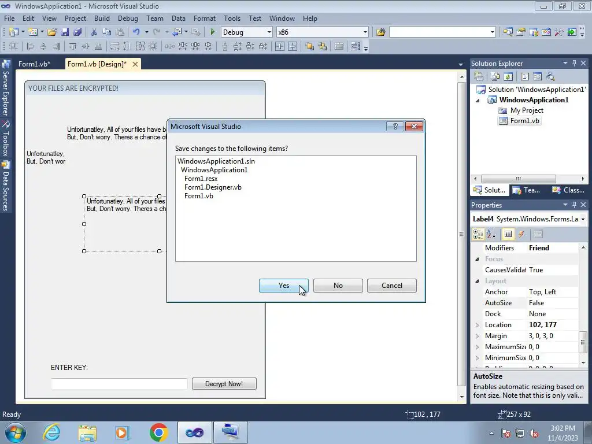Collapse the WindowsApplication1 project node
This screenshot has height=444, width=592.
point(478,101)
